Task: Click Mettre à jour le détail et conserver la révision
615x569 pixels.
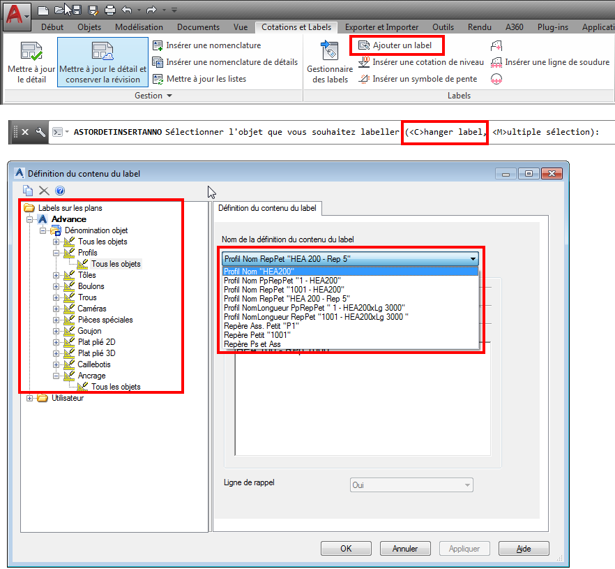Action: tap(102, 62)
